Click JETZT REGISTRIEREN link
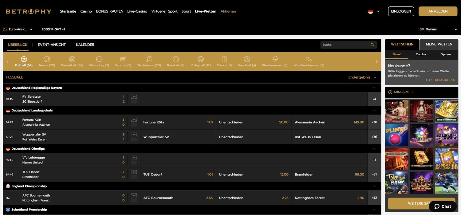The height and width of the screenshot is (215, 461). click(x=440, y=80)
